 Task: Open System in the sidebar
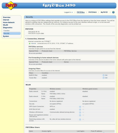tap(6, 36)
